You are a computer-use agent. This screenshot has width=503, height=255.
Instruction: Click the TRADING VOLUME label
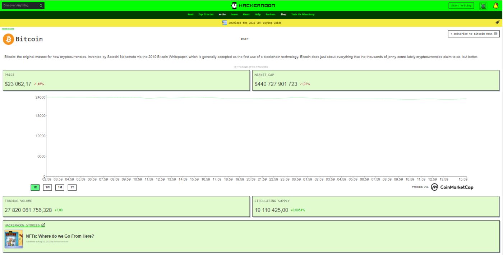[x=18, y=201]
